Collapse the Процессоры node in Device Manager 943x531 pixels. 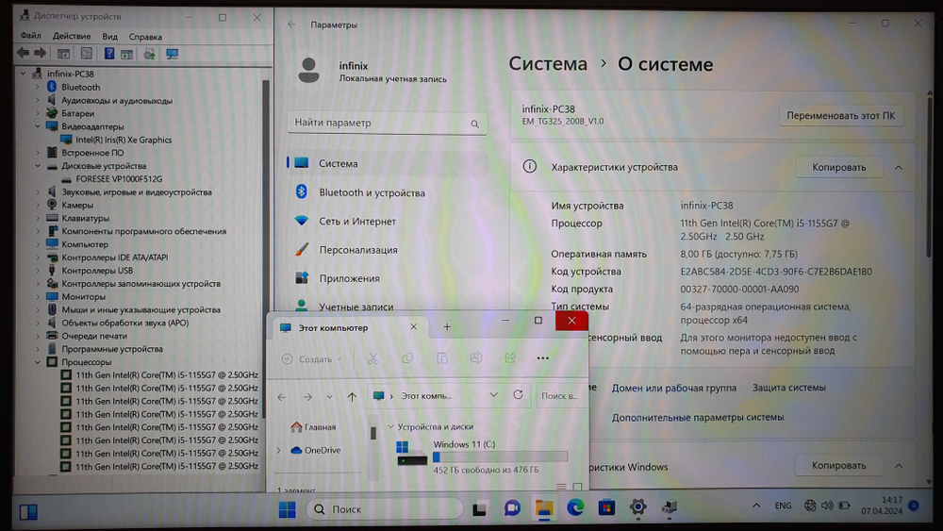pos(38,362)
